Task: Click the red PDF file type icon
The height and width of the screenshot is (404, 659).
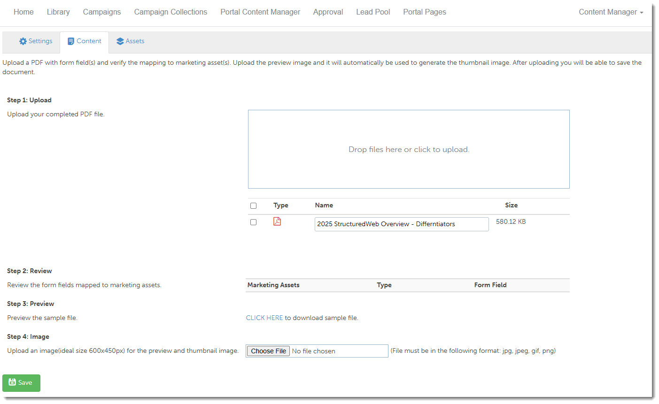Action: coord(277,221)
